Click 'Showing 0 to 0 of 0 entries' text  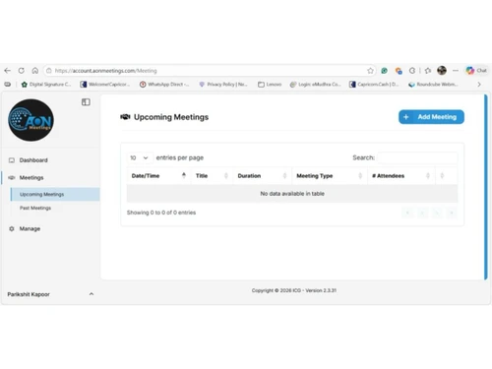click(x=161, y=213)
